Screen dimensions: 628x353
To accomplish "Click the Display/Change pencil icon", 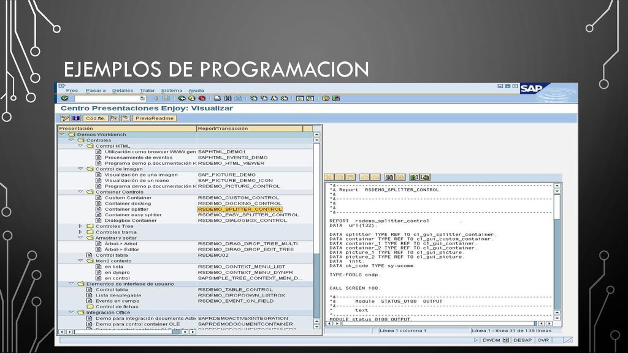I will (65, 118).
